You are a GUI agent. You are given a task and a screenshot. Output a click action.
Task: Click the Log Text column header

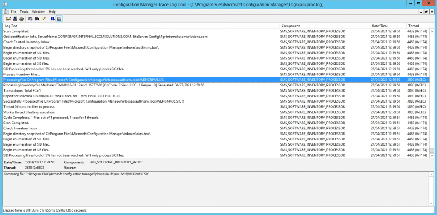tap(141, 26)
